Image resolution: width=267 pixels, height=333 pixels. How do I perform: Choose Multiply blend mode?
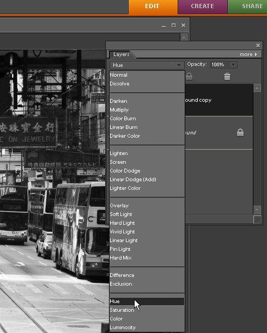point(119,110)
